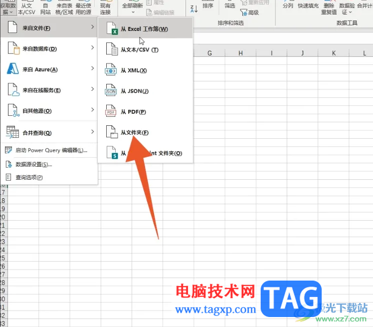
Task: Expand chevron next to 合并查询(Q)
Action: [x=93, y=132]
